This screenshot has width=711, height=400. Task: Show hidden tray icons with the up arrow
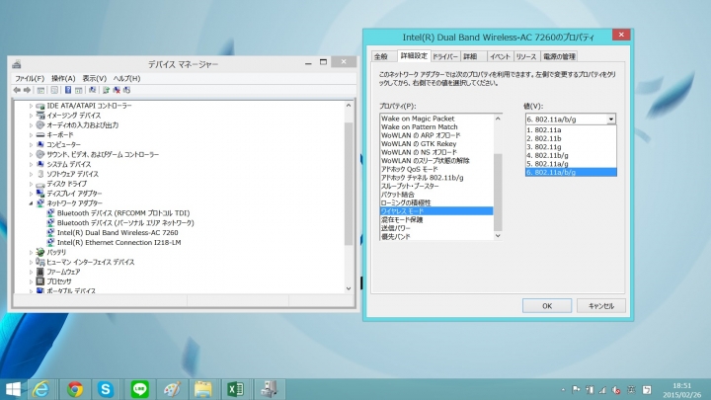click(x=563, y=389)
